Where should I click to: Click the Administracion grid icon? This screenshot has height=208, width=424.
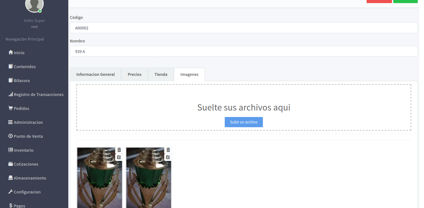[x=11, y=122]
